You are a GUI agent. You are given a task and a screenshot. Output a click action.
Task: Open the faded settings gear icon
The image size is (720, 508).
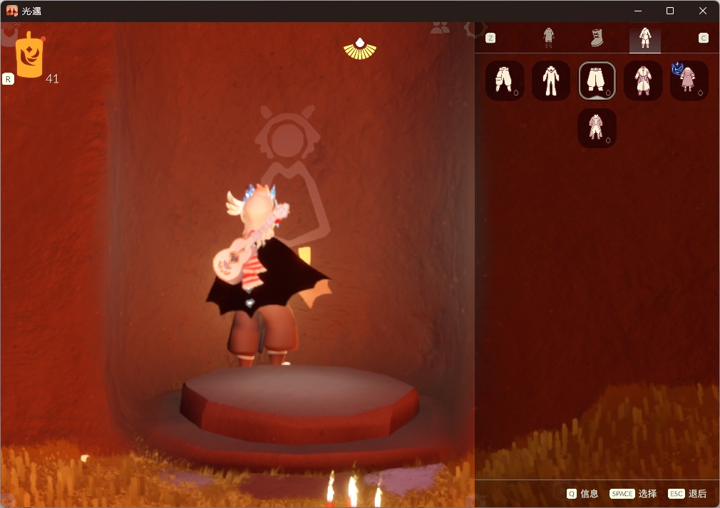coord(474,28)
